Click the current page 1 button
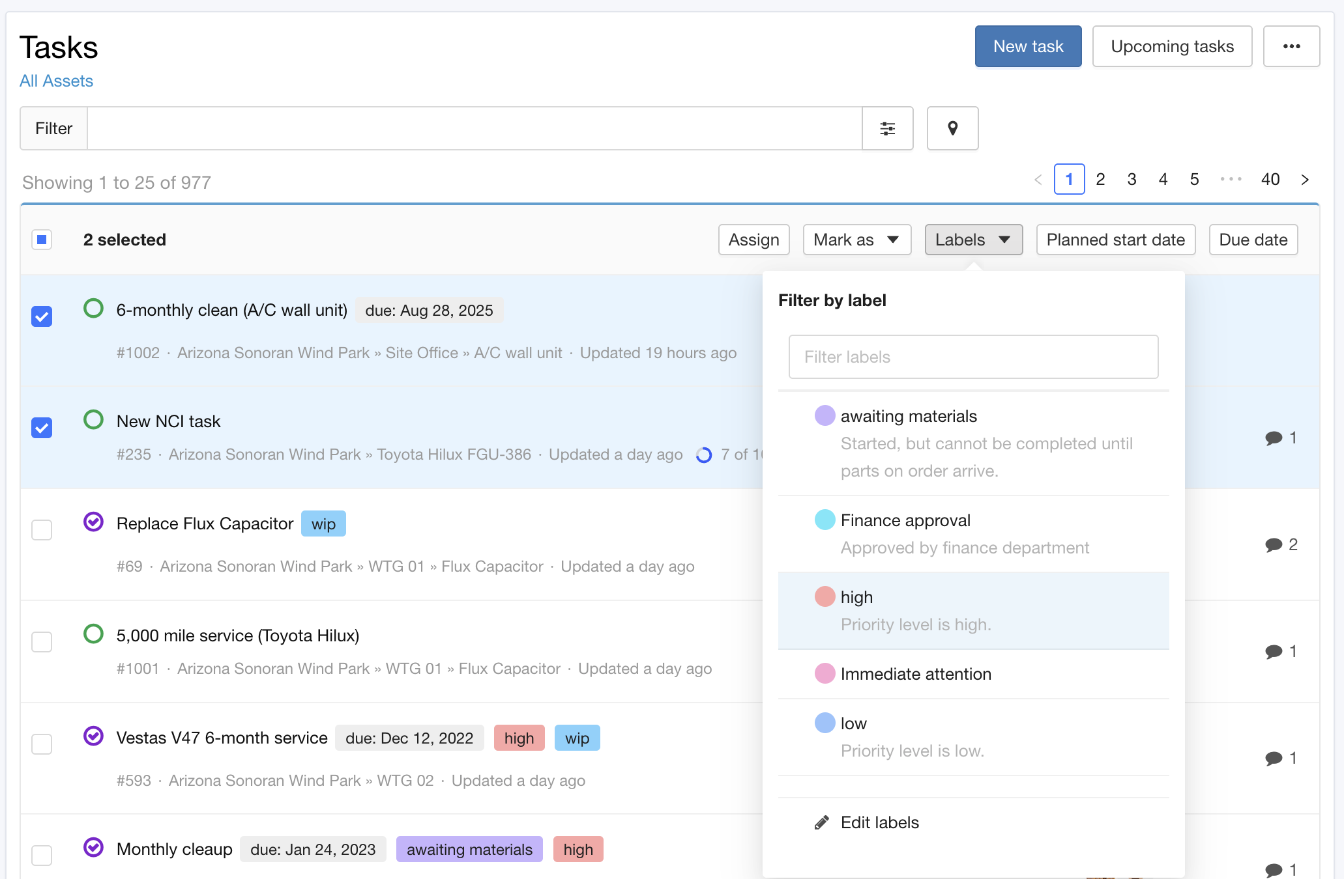Screen dimensions: 1344x879 [1069, 179]
